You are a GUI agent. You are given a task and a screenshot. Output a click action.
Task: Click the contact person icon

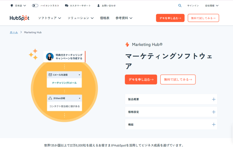coord(98,6)
